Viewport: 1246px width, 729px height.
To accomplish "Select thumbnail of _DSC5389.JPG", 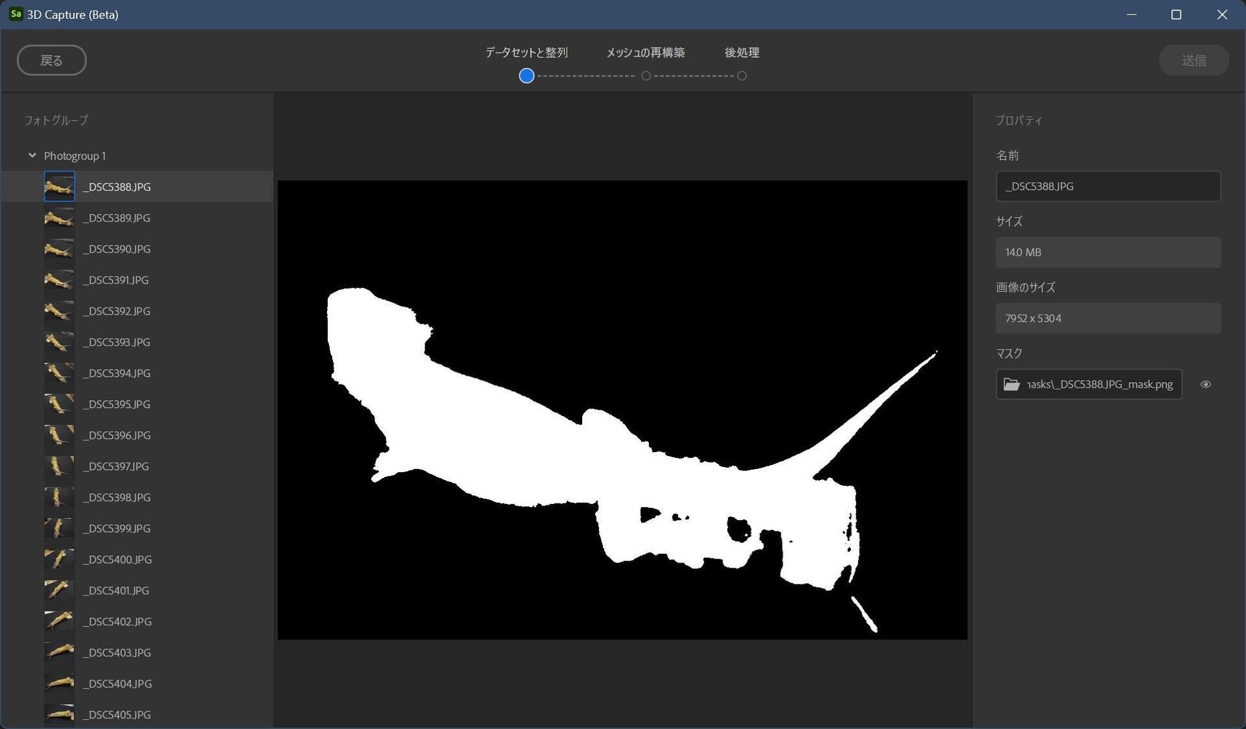I will pos(59,218).
